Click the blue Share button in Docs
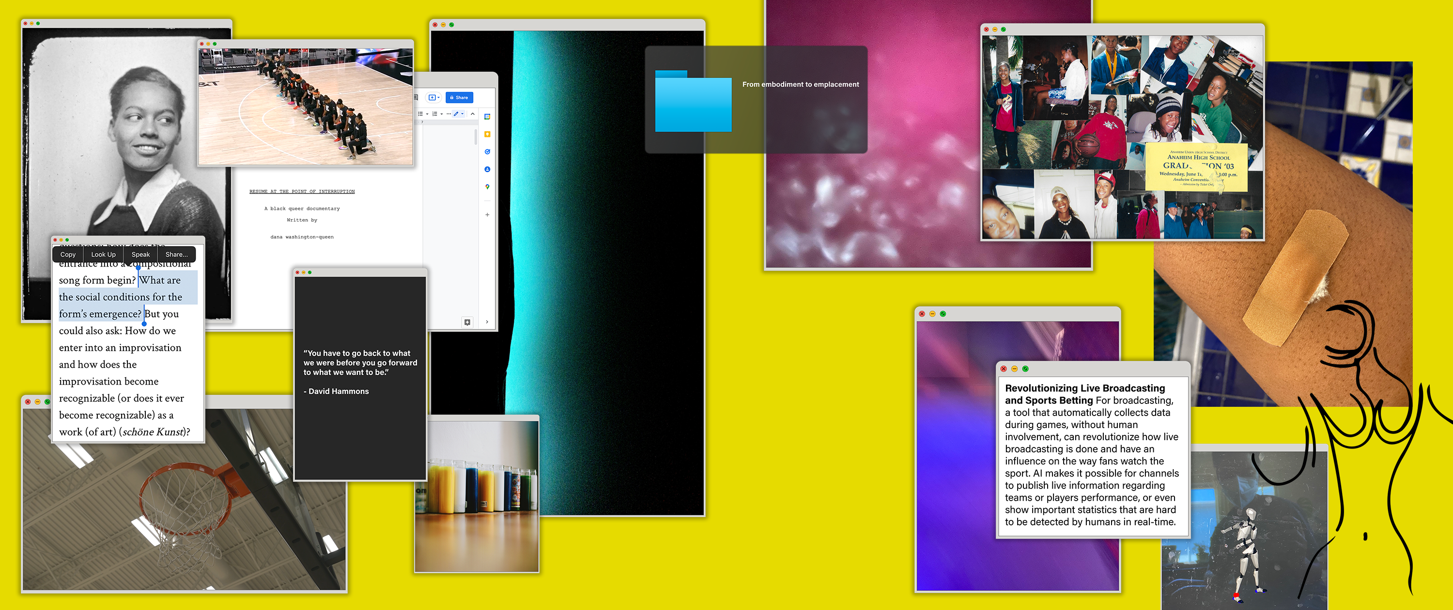The height and width of the screenshot is (610, 1453). pyautogui.click(x=460, y=97)
